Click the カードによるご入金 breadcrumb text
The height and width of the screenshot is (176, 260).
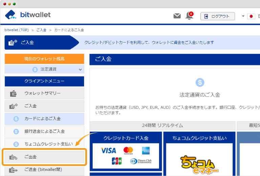[69, 30]
